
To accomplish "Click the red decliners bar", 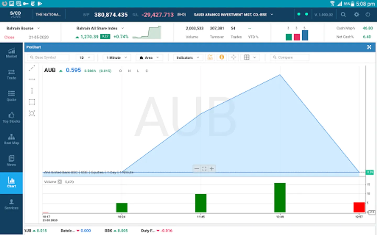I will click(297, 37).
